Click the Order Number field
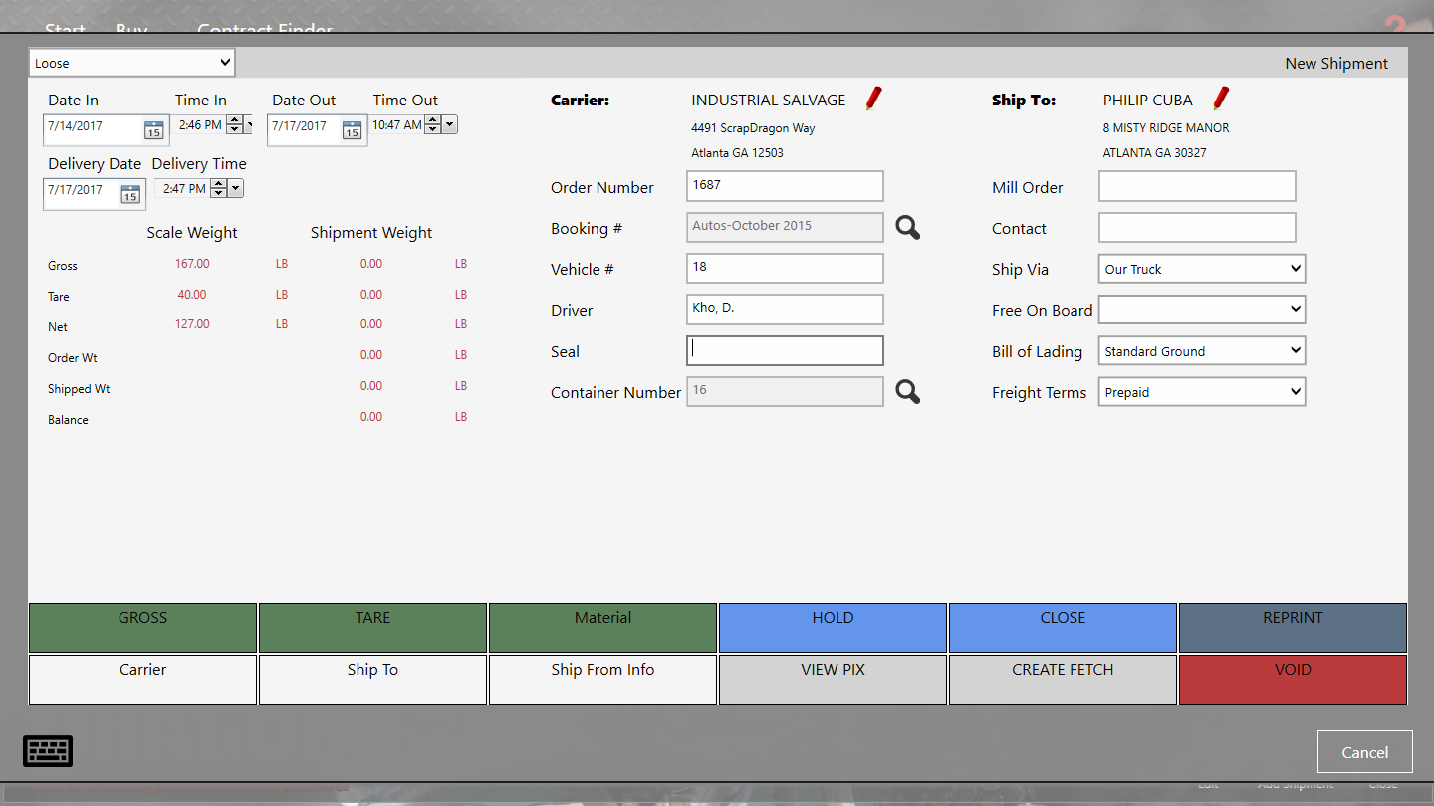 pos(785,186)
